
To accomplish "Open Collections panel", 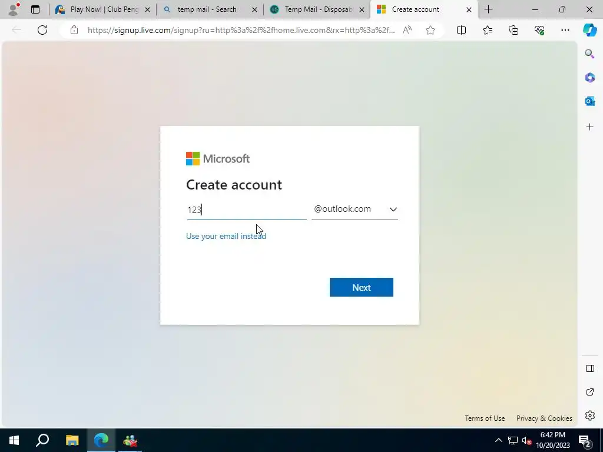I will 513,30.
